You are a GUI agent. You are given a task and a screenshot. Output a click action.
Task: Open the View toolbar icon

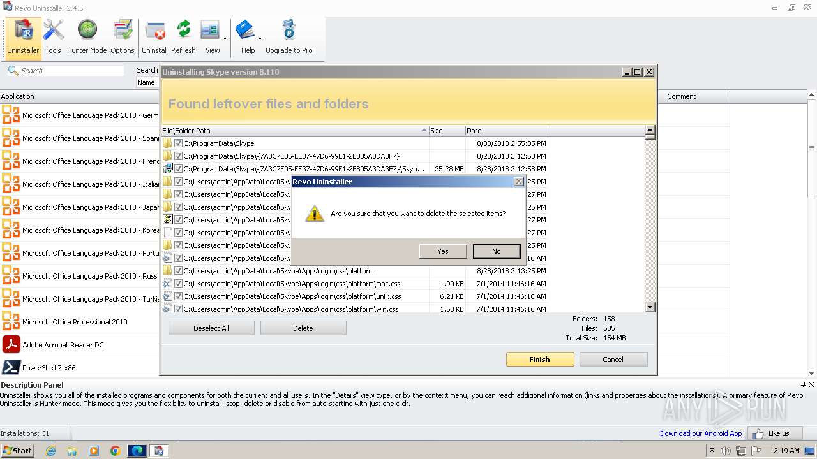(x=211, y=37)
